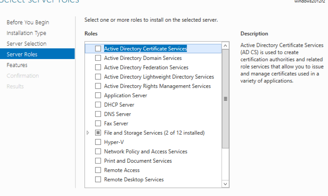The image size is (328, 196).
Task: Tick Print and Document Services checkbox
Action: [98, 161]
